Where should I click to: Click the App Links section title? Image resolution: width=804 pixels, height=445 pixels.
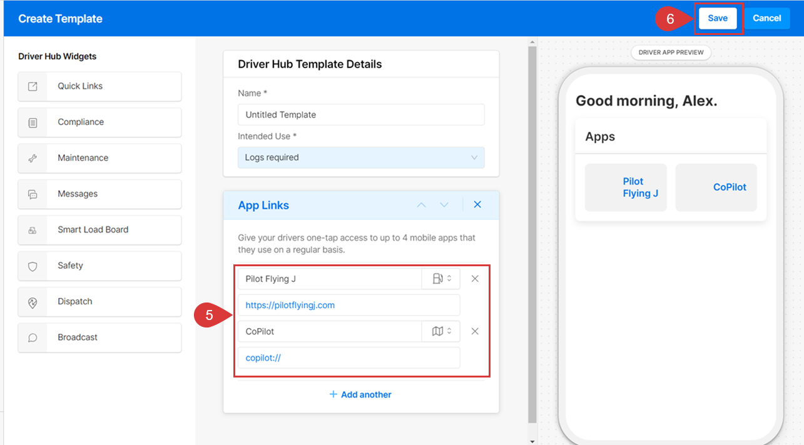(263, 205)
